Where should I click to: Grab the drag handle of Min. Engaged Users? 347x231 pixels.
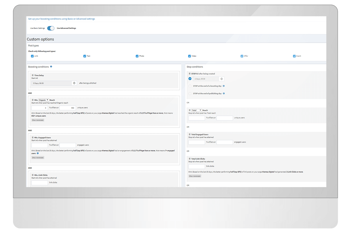tap(32, 138)
